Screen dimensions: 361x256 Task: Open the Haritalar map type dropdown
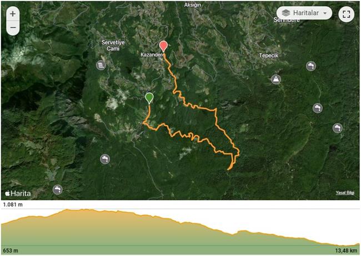[304, 13]
